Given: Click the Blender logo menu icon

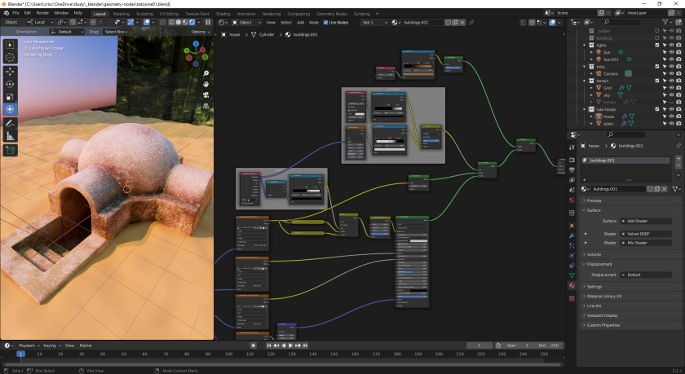Looking at the screenshot, I should click(x=7, y=13).
